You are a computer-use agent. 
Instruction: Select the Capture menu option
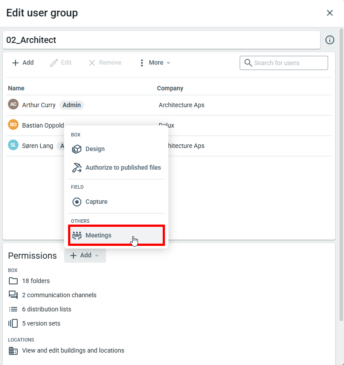96,202
